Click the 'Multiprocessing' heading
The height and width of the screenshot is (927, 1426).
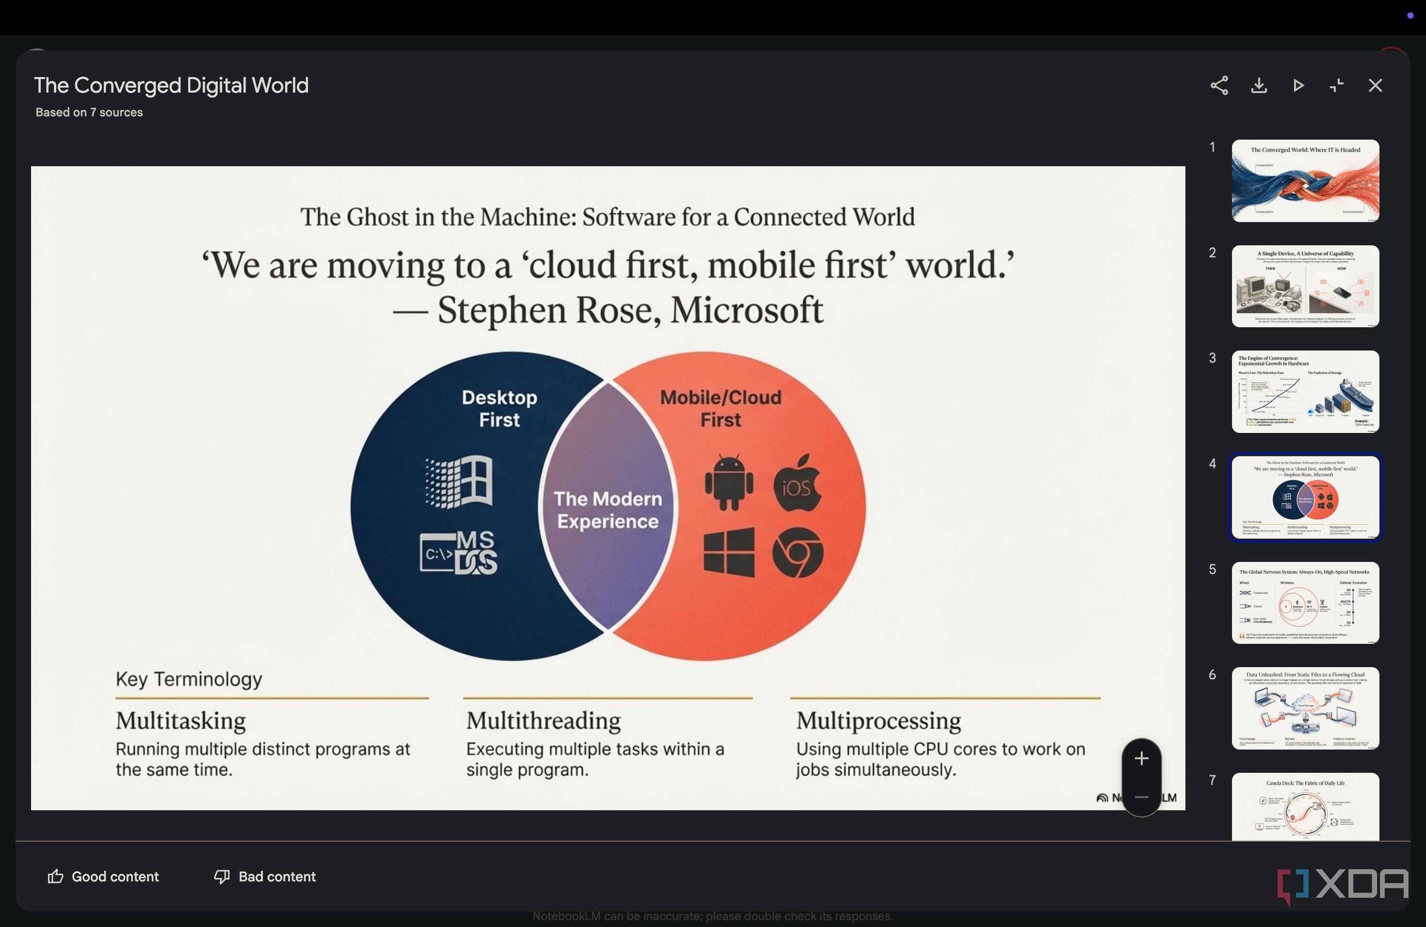878,720
